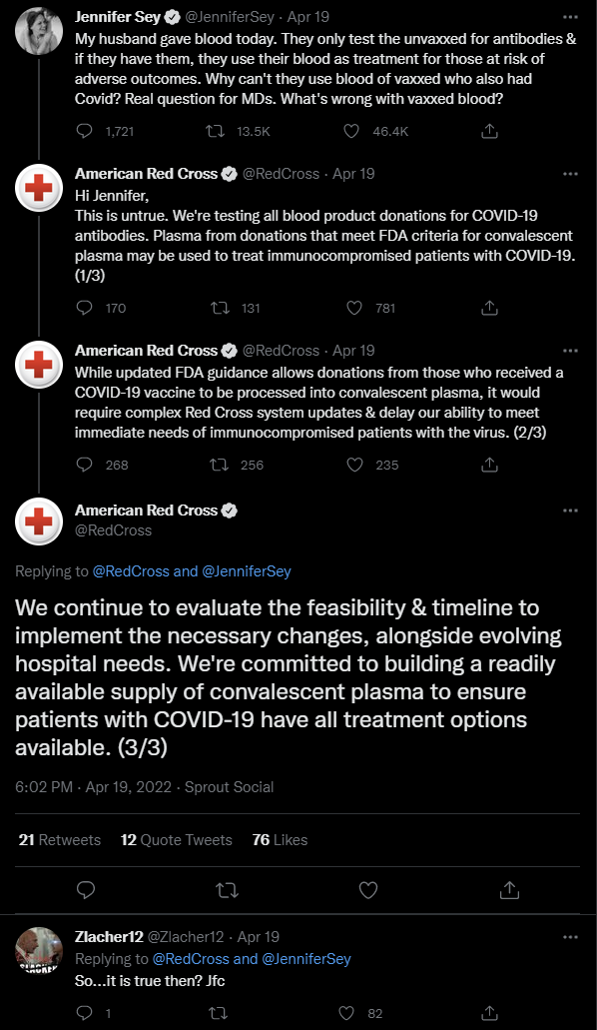The image size is (597, 1030).
Task: Like the main (3/3) Red Cross tweet
Action: (x=368, y=890)
